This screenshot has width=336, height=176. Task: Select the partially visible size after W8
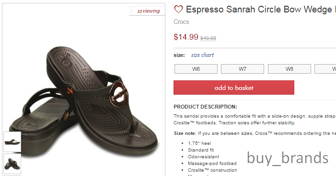coord(325,69)
